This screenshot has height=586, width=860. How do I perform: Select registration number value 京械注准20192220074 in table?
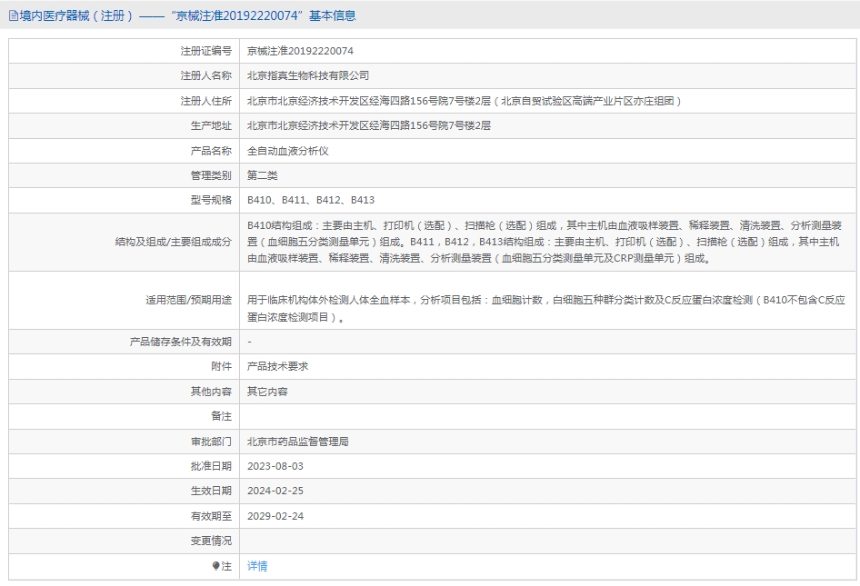click(300, 51)
